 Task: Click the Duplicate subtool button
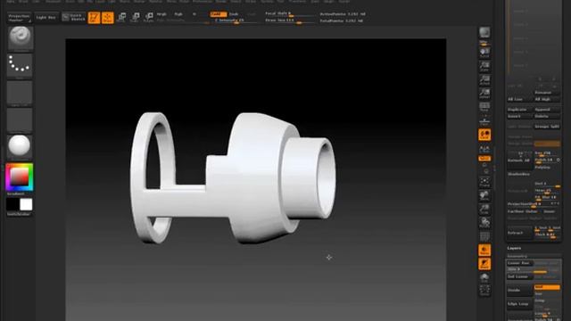519,110
